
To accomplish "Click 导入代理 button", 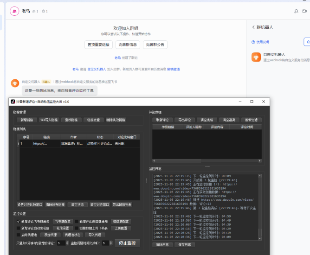I will [x=95, y=235].
